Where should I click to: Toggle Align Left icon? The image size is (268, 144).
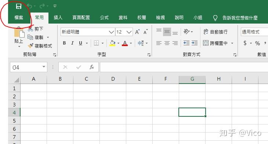[x=159, y=43]
